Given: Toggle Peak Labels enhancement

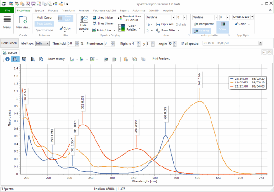Looking at the screenshot, I should (x=44, y=24).
